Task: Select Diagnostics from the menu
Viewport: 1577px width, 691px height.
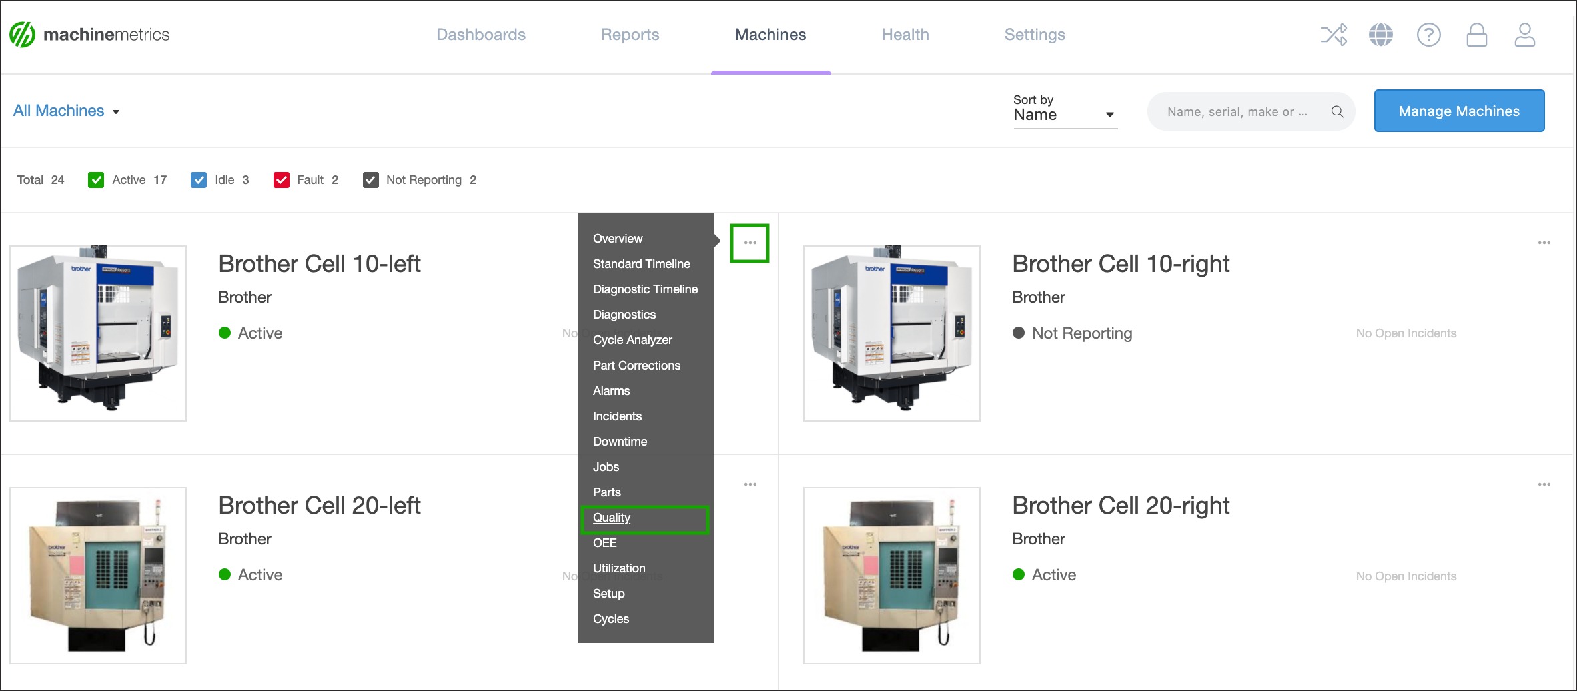Action: pyautogui.click(x=624, y=315)
